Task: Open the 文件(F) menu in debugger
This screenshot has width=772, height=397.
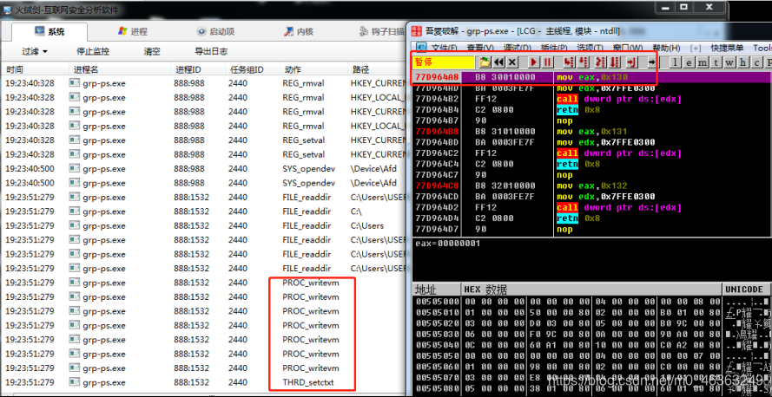Action: point(444,49)
